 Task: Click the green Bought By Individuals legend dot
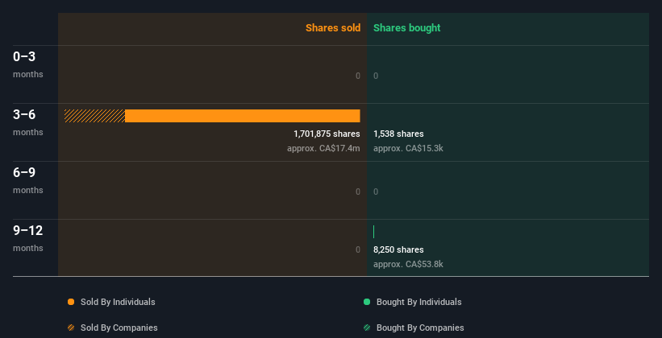pyautogui.click(x=367, y=302)
